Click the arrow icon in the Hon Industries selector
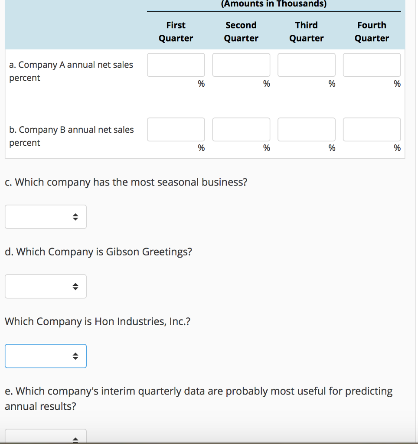The image size is (418, 444). (75, 356)
